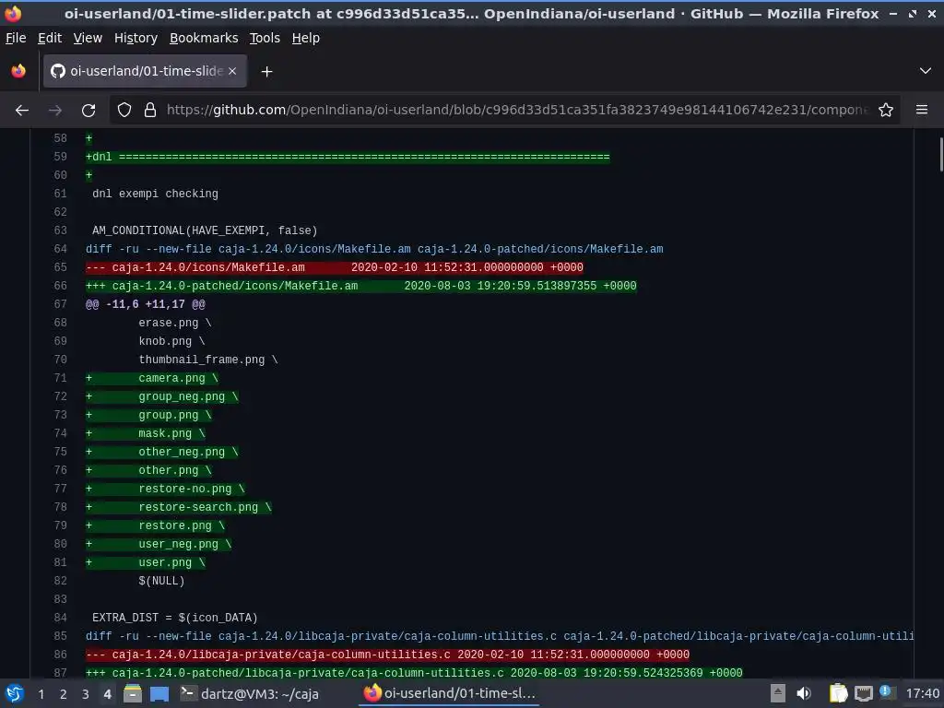Open the History menu
Viewport: 944px width, 708px height.
pos(136,38)
